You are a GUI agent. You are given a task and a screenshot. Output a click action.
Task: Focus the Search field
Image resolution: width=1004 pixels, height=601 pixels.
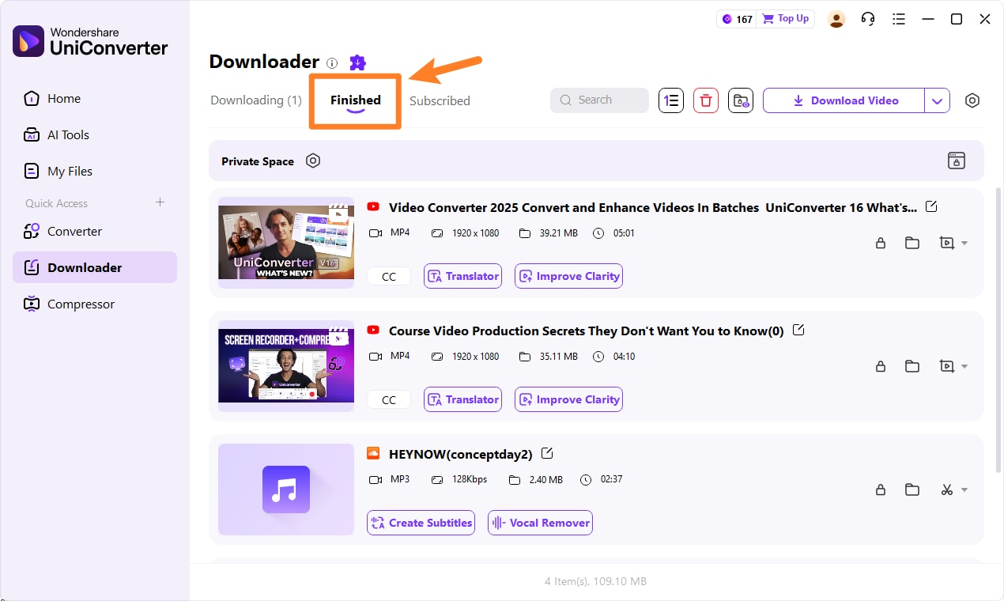coord(599,100)
